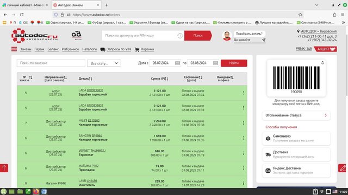Open part link LN1498

click(x=92, y=180)
